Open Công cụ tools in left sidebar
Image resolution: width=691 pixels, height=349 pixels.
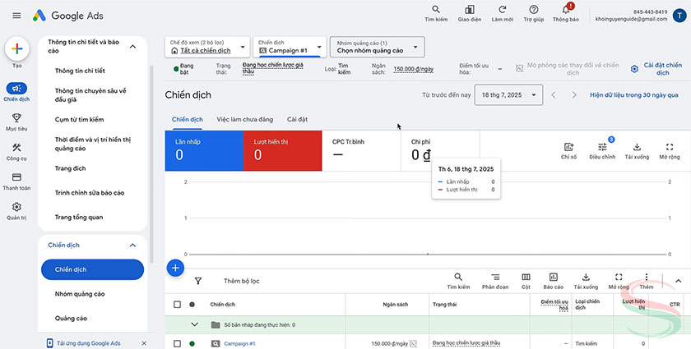click(17, 152)
